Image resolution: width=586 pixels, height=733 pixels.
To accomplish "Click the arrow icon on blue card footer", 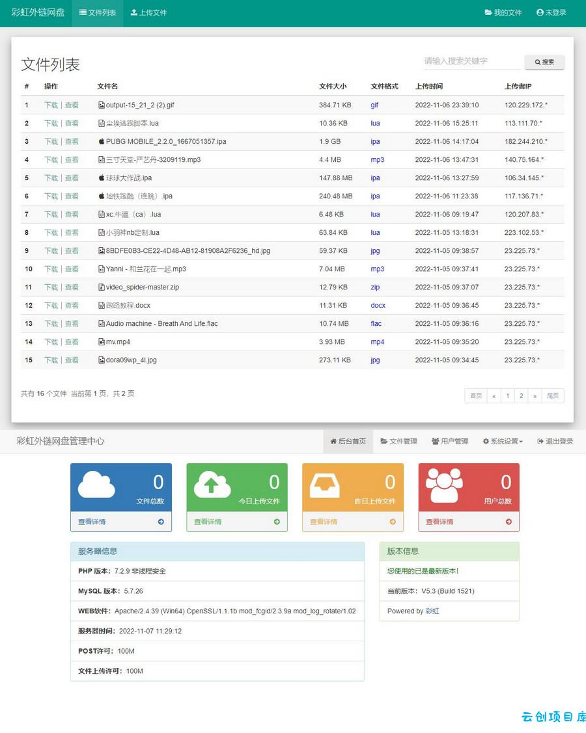I will pos(161,522).
